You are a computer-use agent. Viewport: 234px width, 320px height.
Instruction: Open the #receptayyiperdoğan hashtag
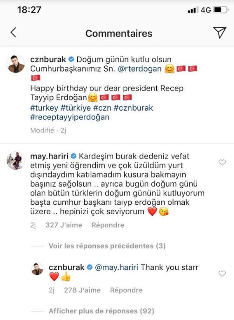pyautogui.click(x=70, y=117)
